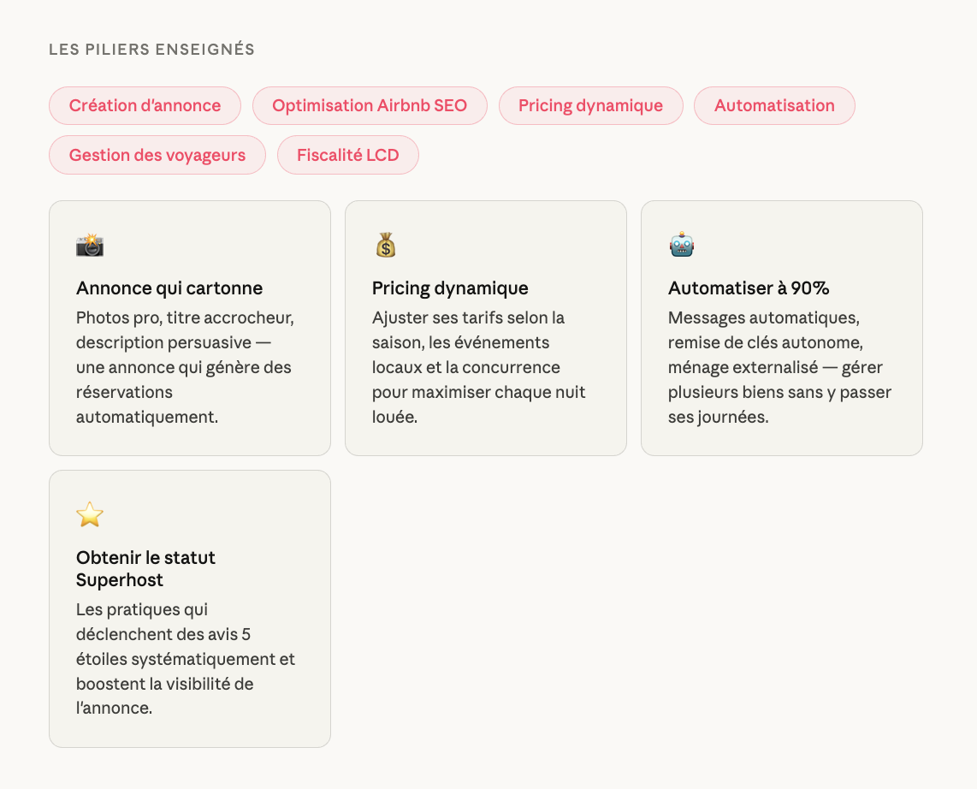Click the robot emoji icon
This screenshot has height=789, width=977.
coord(682,246)
